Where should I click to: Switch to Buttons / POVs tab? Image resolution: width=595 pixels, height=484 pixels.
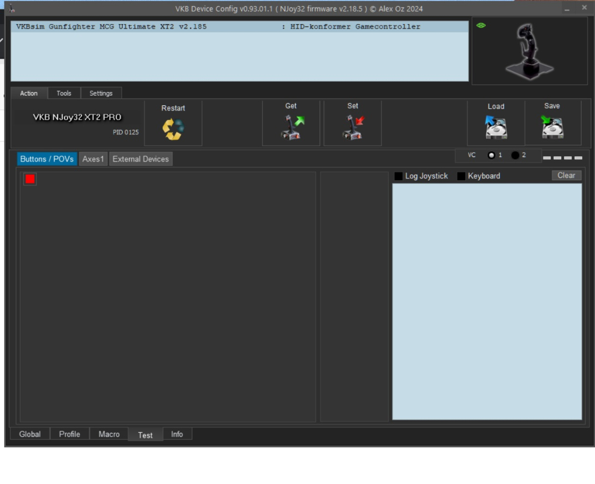pyautogui.click(x=47, y=159)
